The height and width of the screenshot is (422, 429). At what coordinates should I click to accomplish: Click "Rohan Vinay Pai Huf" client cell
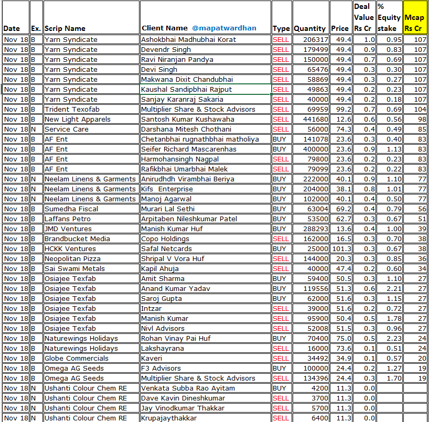point(206,338)
